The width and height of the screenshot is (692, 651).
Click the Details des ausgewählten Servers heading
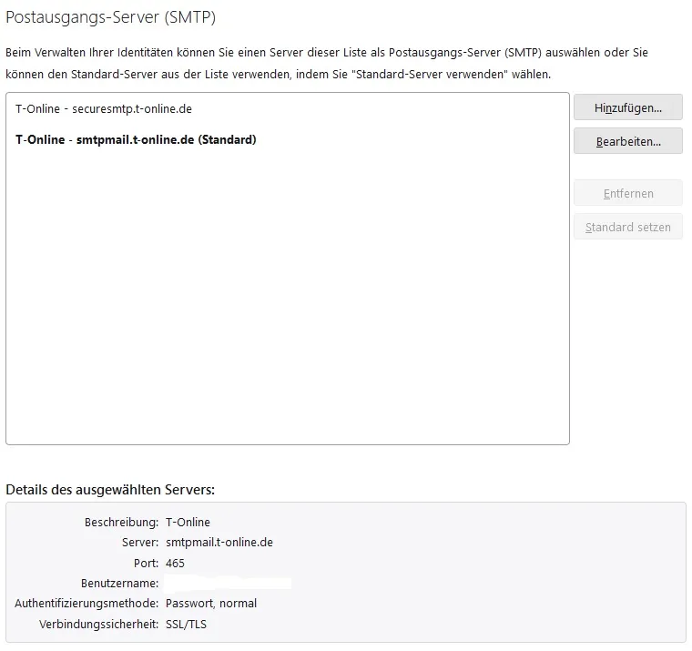click(110, 490)
